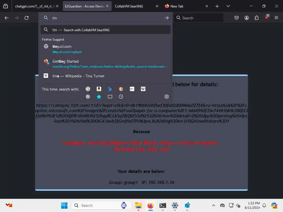Search this time with Bing
The height and width of the screenshot is (212, 283).
coord(110,89)
